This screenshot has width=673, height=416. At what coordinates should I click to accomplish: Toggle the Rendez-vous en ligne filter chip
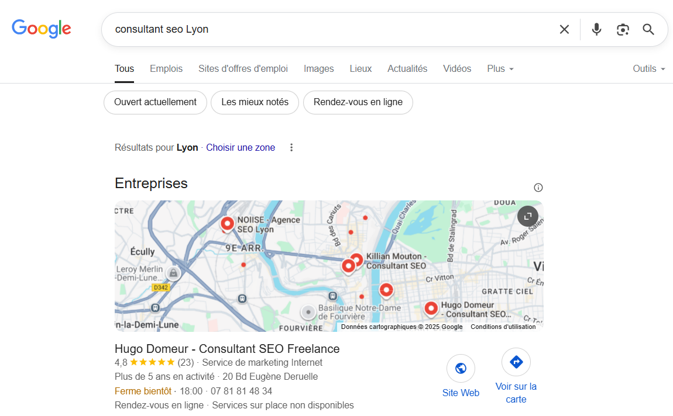pyautogui.click(x=358, y=102)
